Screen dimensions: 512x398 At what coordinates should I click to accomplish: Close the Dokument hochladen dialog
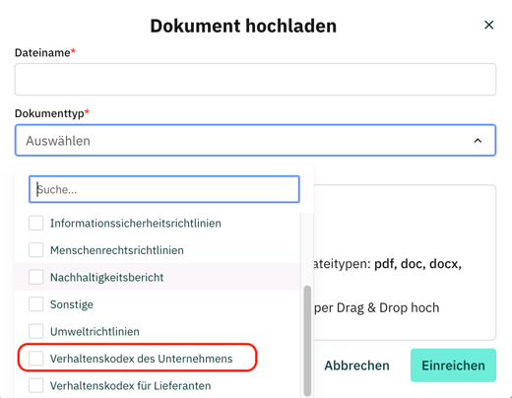[x=488, y=25]
